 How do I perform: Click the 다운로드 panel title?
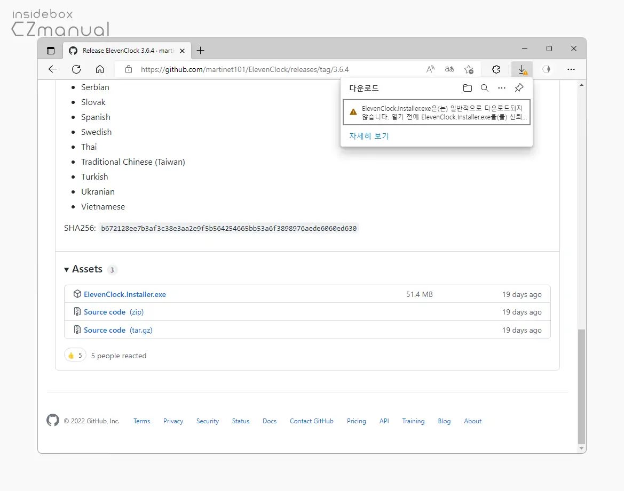(364, 88)
